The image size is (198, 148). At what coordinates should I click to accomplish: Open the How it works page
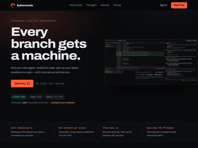tap(76, 5)
